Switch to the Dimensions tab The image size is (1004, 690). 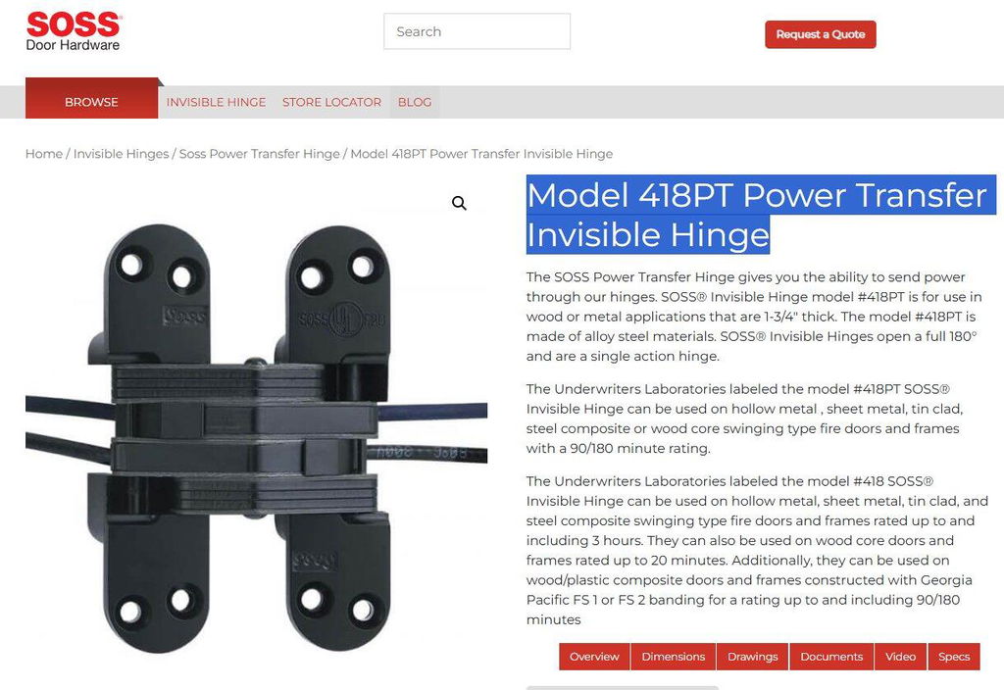coord(673,657)
